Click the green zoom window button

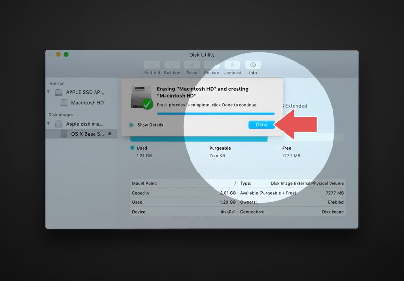(66, 54)
